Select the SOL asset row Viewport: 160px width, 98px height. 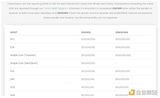tap(80, 71)
